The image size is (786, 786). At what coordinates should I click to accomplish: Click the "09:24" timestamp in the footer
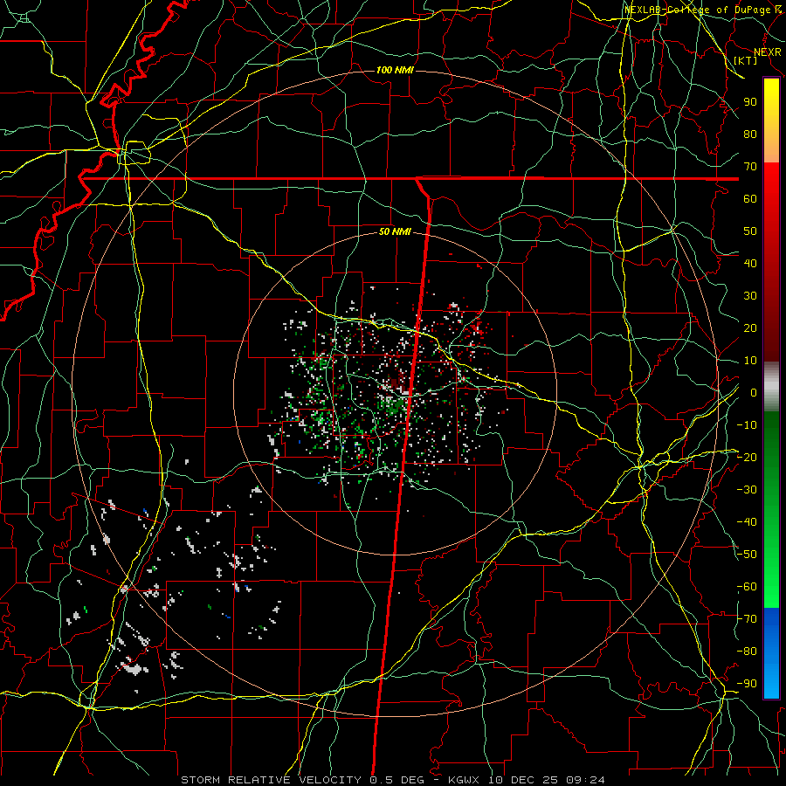585,780
